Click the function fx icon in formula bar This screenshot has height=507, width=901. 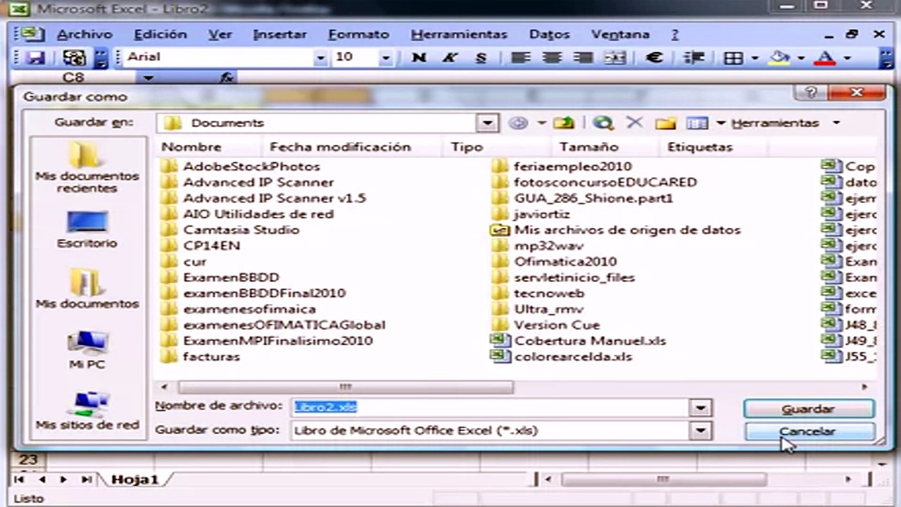[227, 77]
